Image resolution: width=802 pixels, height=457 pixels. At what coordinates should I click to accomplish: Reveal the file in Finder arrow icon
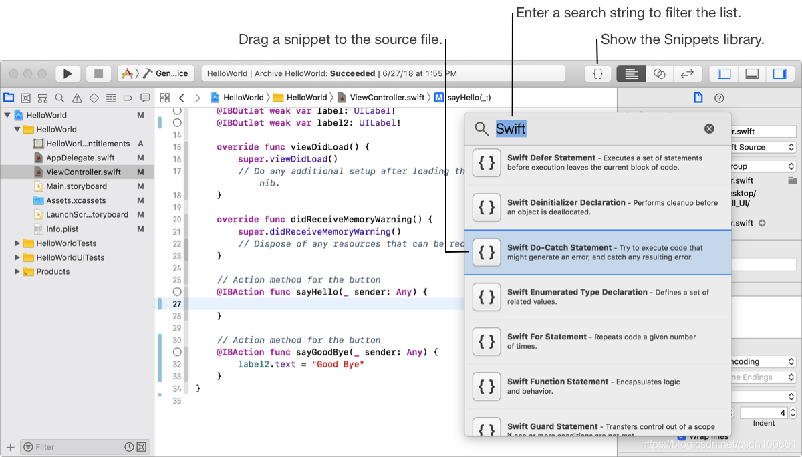pyautogui.click(x=762, y=223)
